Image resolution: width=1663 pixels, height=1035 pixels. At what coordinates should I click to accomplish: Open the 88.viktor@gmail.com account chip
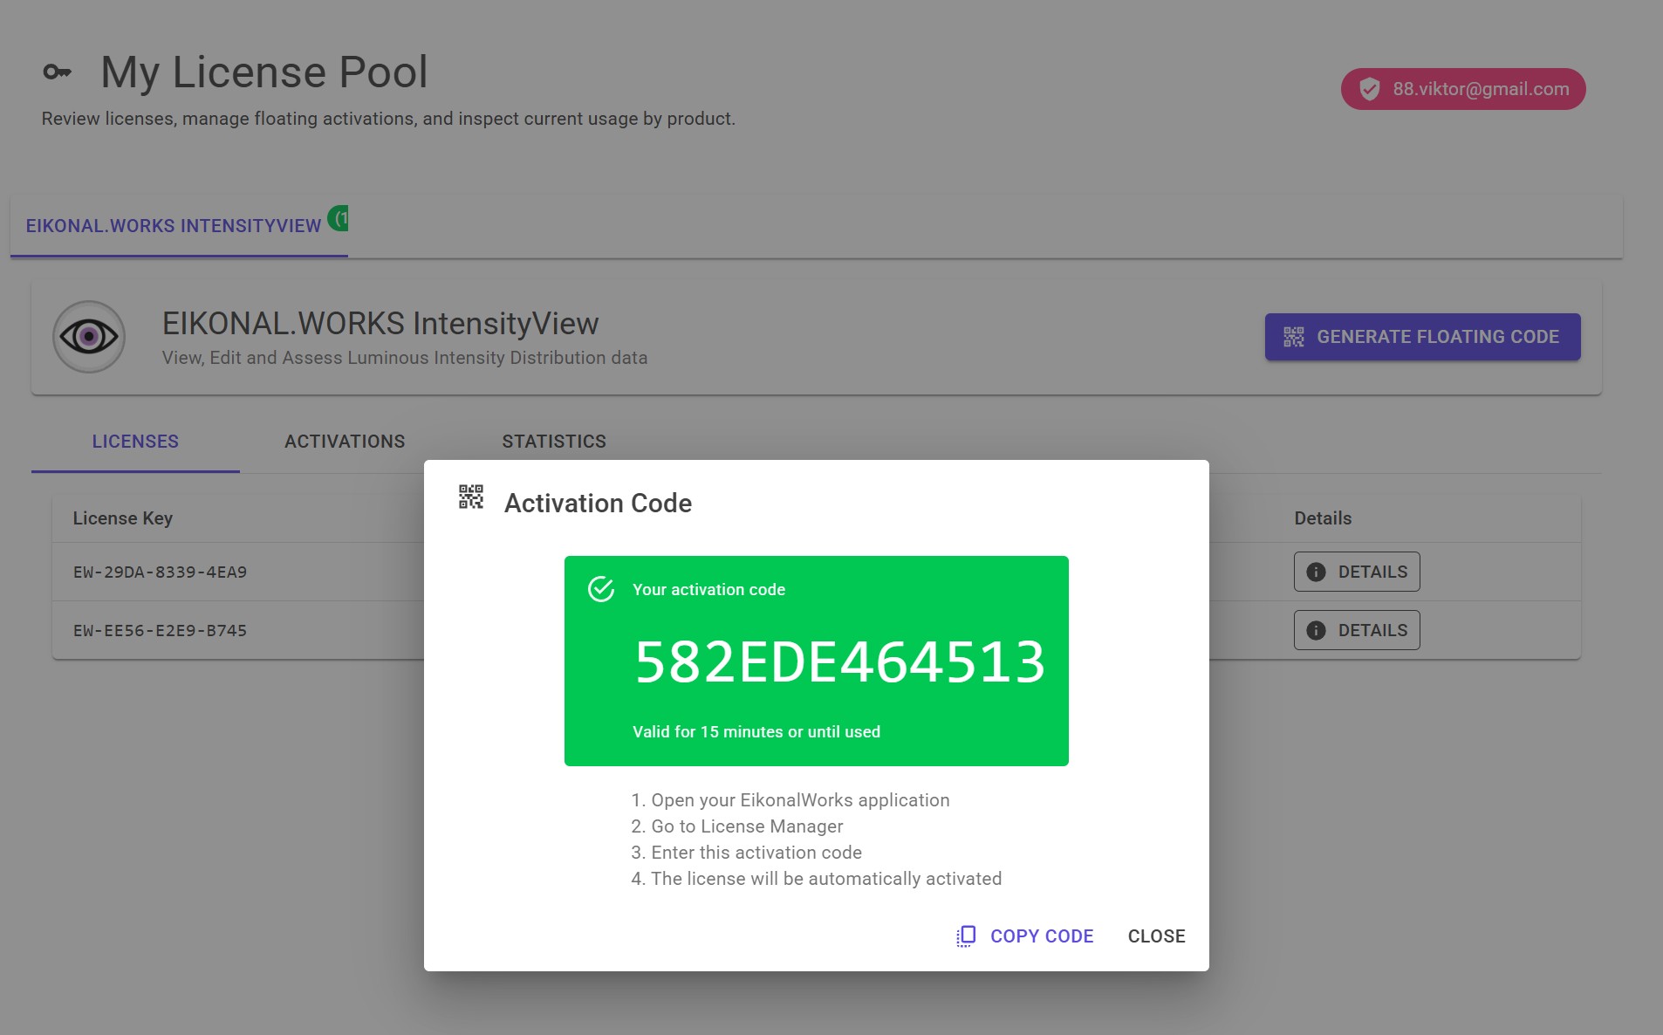click(x=1462, y=89)
